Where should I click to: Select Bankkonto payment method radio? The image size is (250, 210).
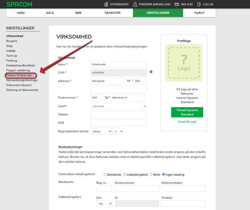point(105,174)
